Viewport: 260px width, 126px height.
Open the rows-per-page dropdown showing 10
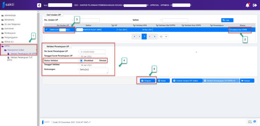(x=163, y=36)
